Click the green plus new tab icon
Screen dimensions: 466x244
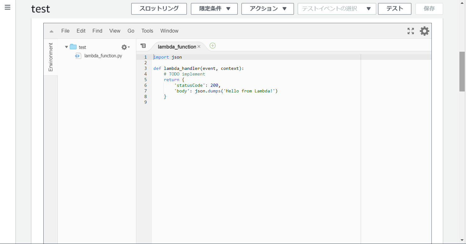213,46
